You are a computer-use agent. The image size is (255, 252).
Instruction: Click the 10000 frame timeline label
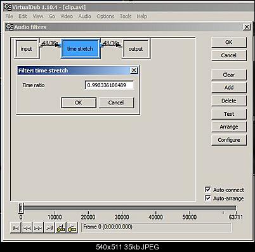tap(55, 217)
